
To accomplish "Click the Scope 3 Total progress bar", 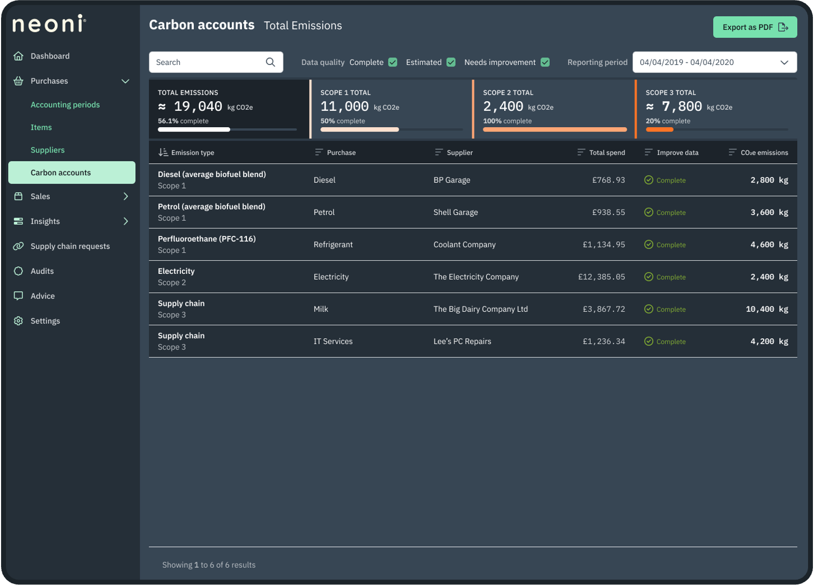I will (x=717, y=130).
